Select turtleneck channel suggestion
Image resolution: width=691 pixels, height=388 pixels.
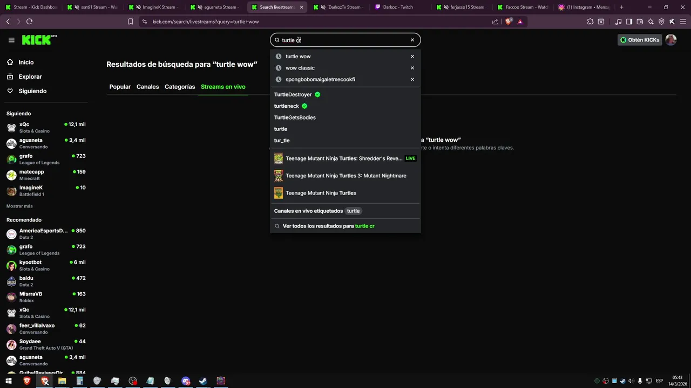pyautogui.click(x=345, y=106)
